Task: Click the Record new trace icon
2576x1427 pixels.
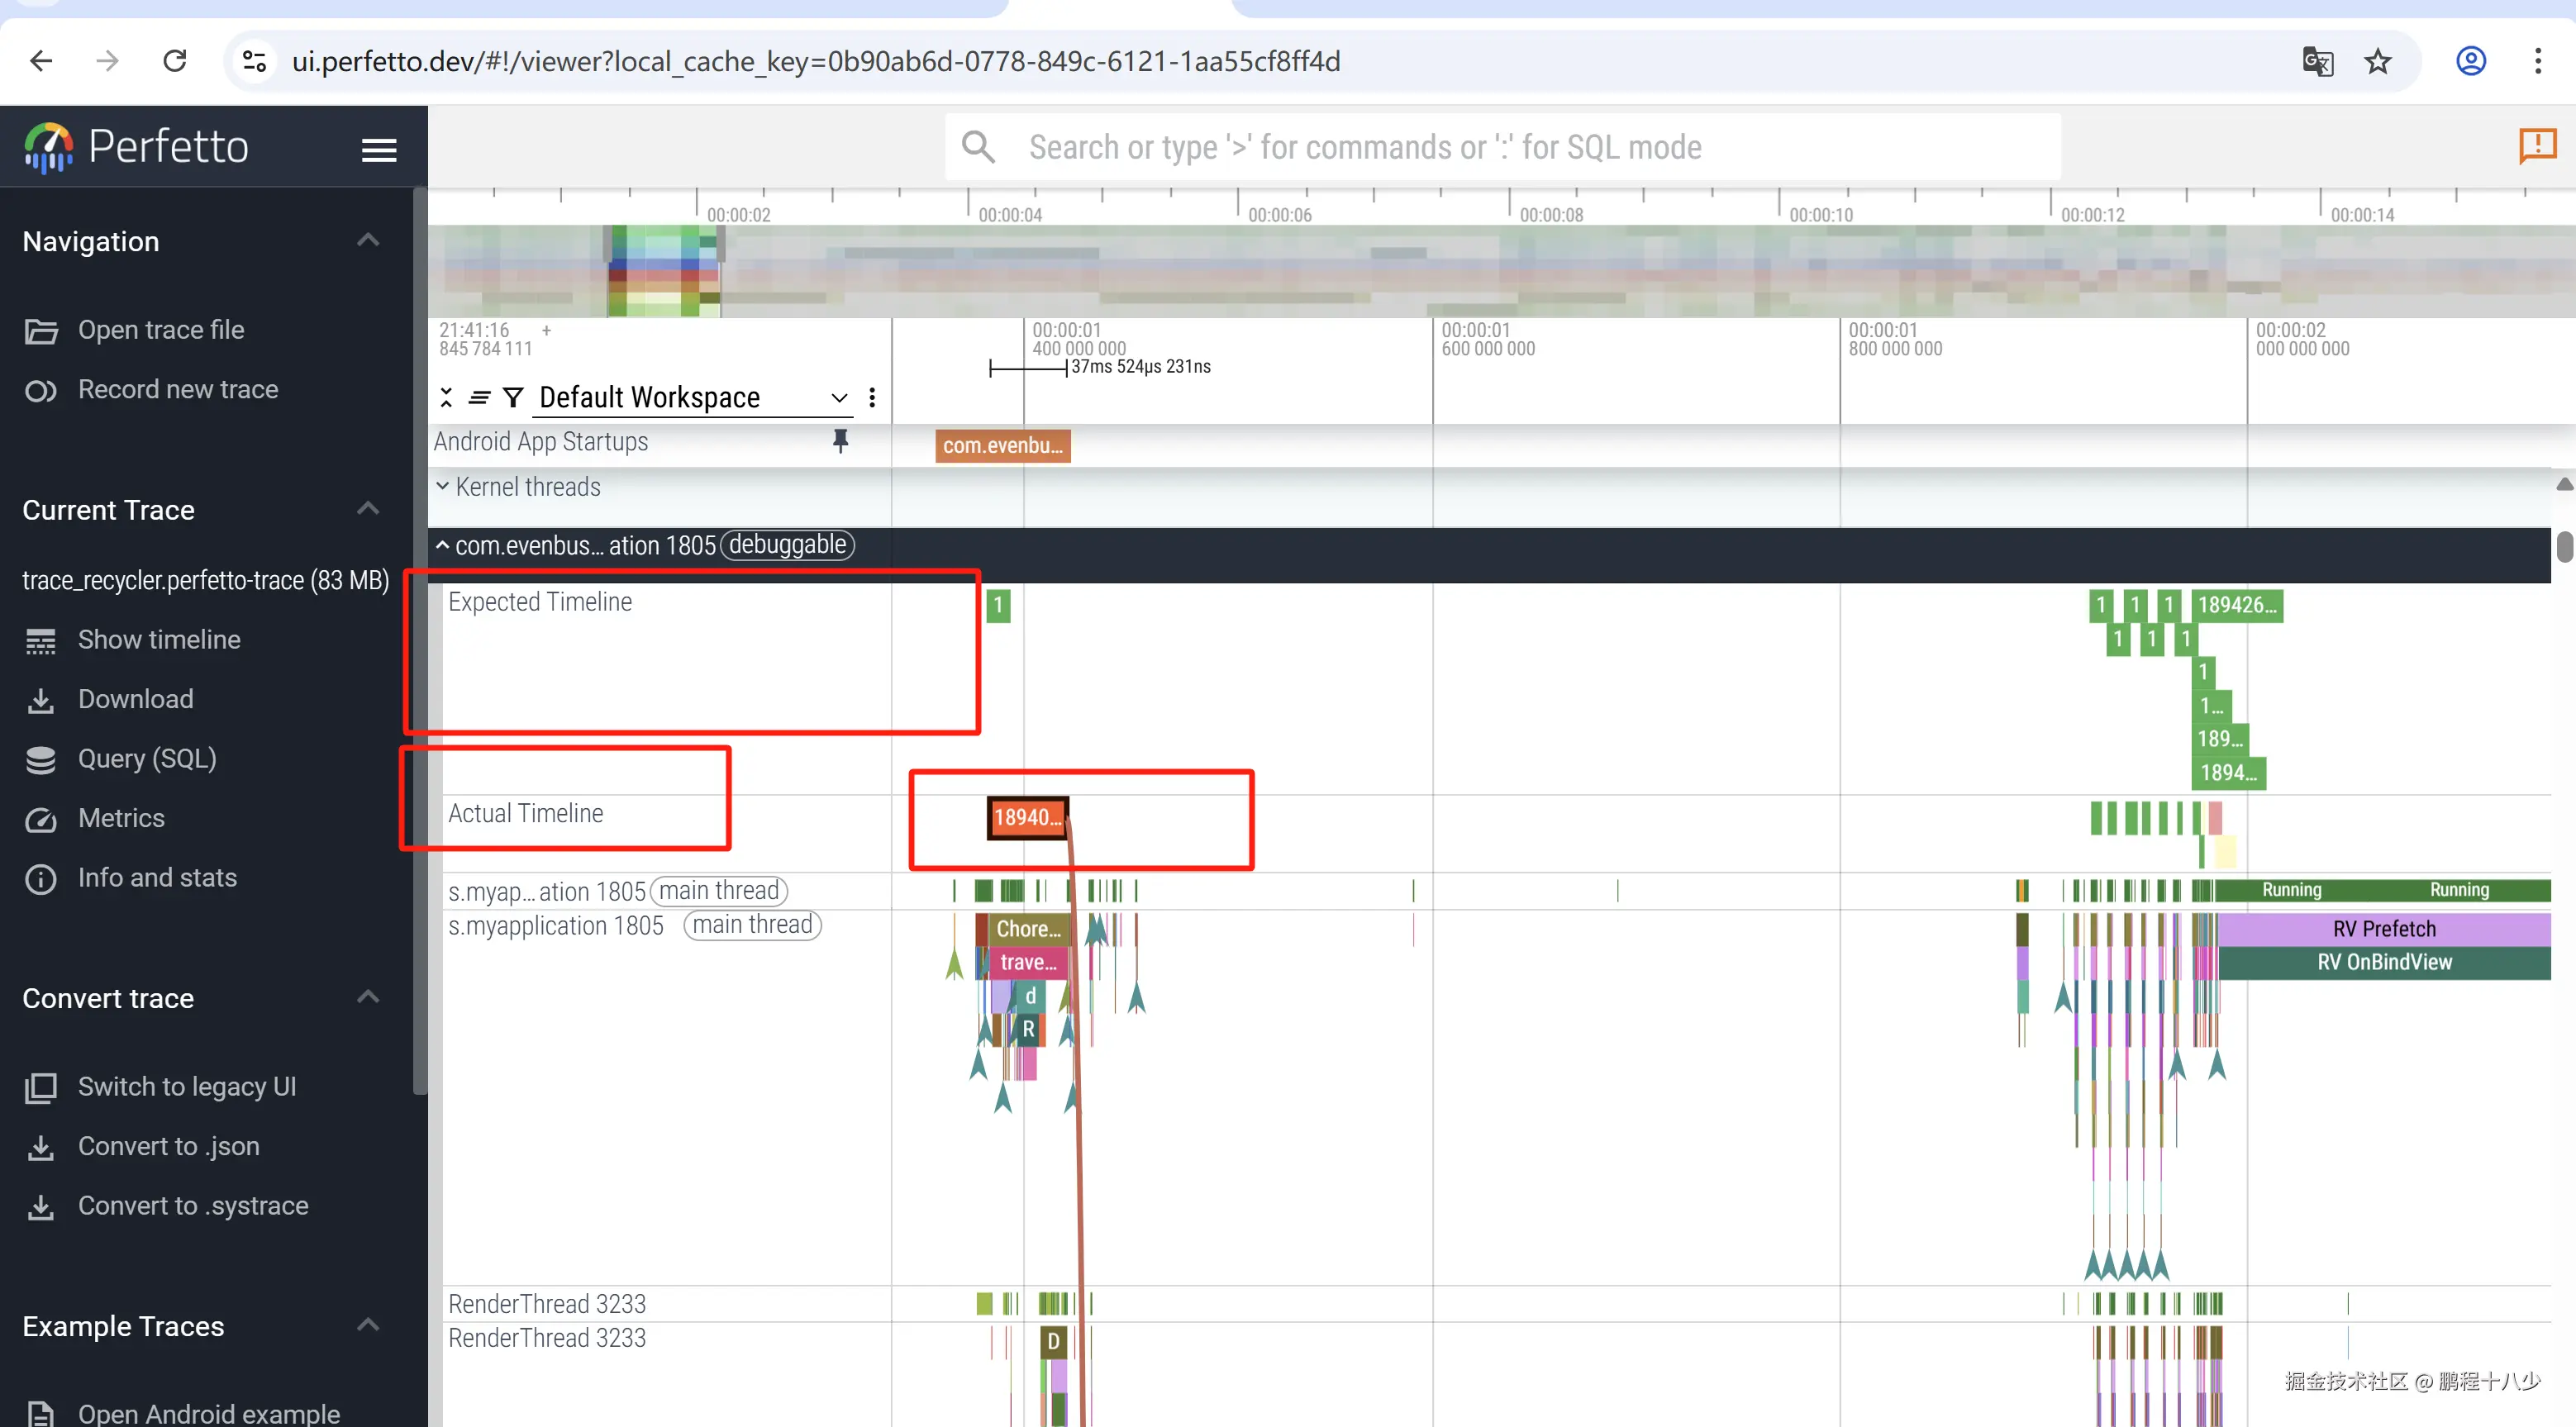Action: [x=40, y=390]
